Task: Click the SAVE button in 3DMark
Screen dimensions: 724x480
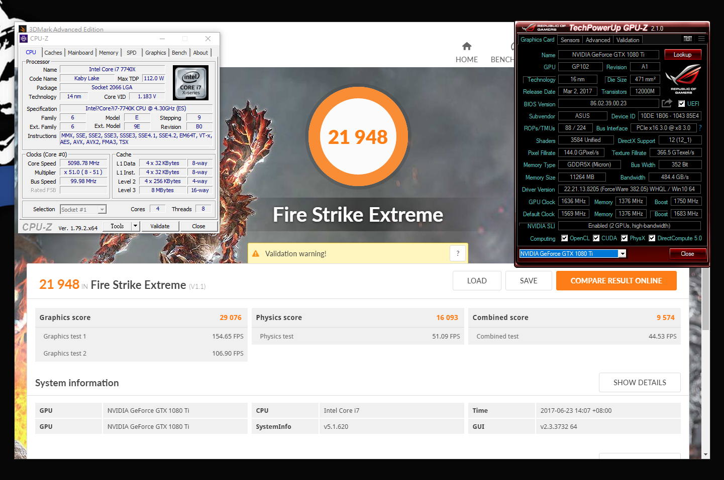Action: (529, 281)
